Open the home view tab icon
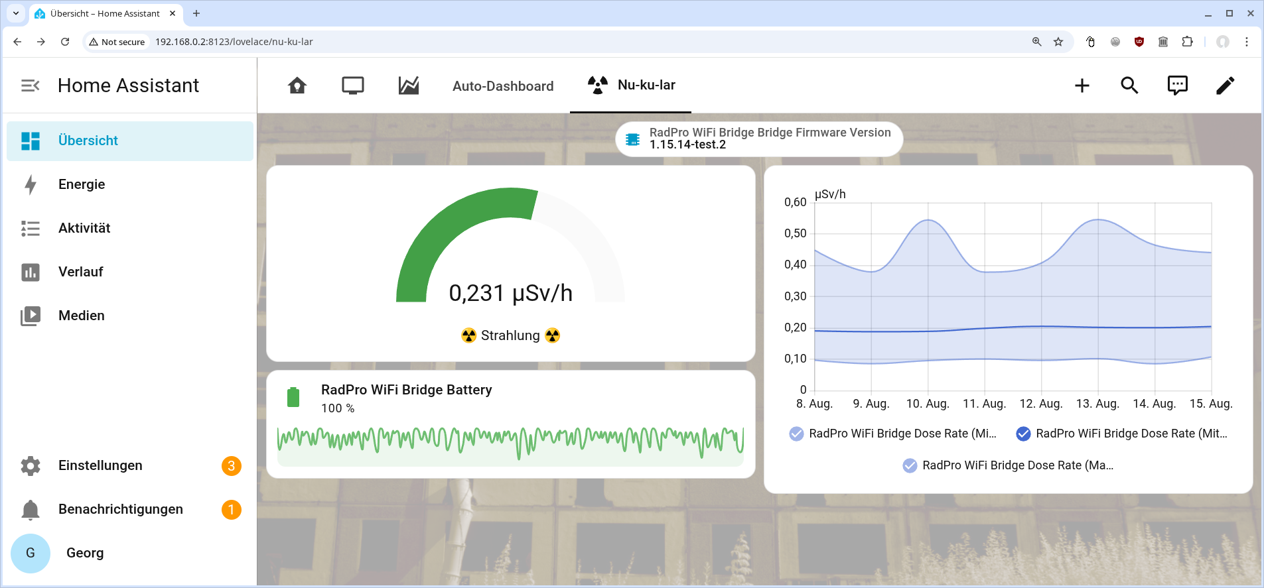The height and width of the screenshot is (588, 1264). [297, 86]
